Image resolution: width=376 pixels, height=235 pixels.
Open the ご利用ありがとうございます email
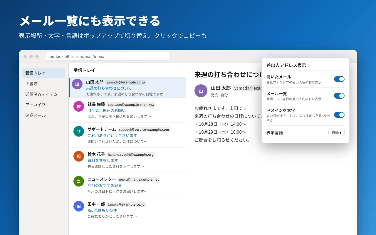pyautogui.click(x=112, y=135)
